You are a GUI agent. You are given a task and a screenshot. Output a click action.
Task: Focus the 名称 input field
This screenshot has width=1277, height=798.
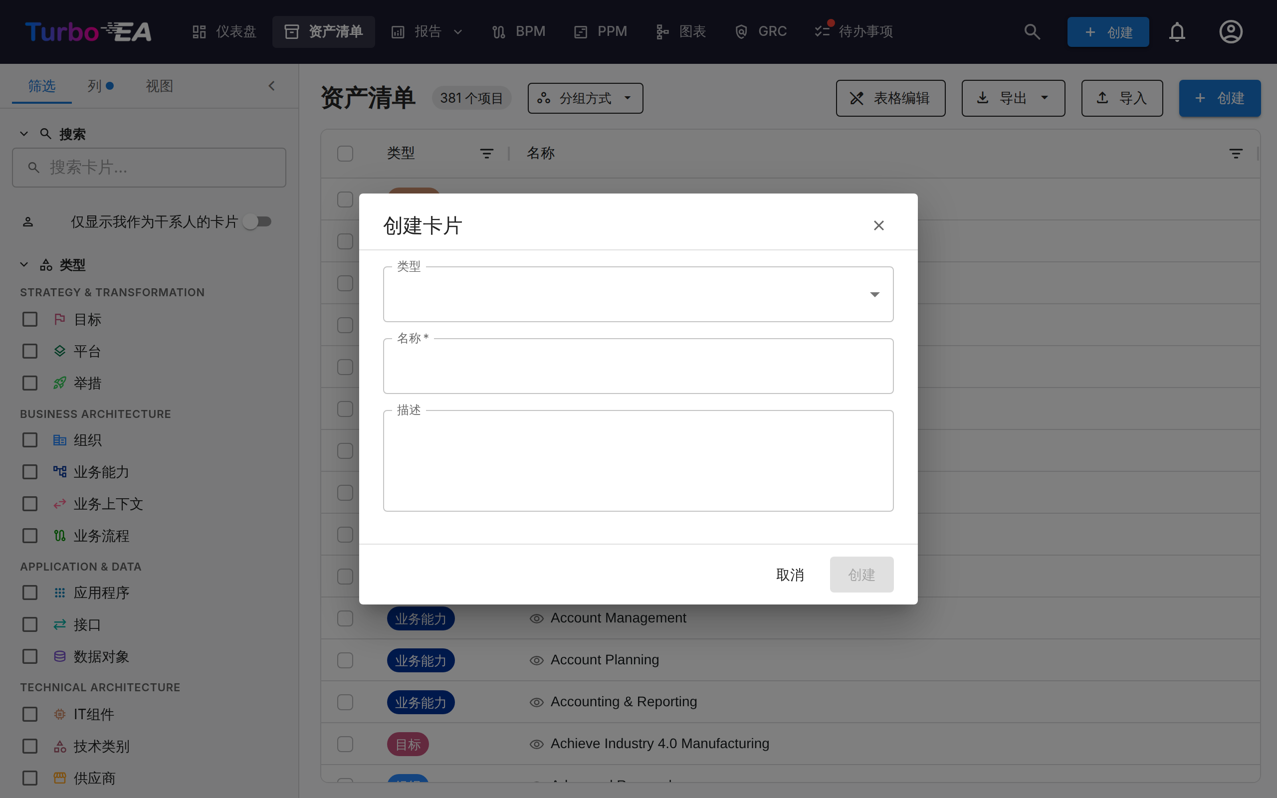point(638,366)
